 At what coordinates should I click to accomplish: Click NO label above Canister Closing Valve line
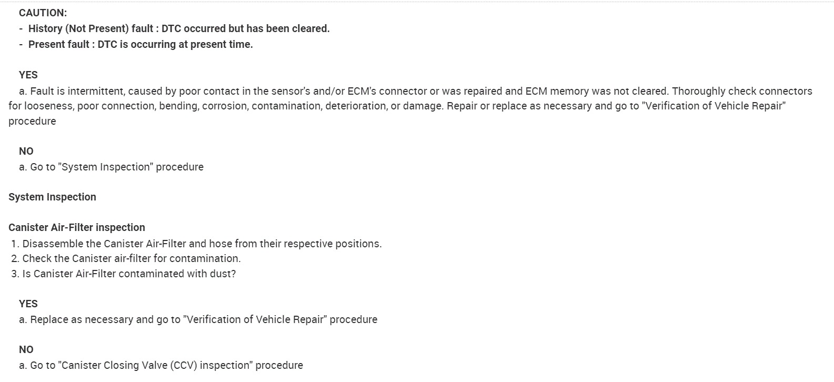(26, 350)
